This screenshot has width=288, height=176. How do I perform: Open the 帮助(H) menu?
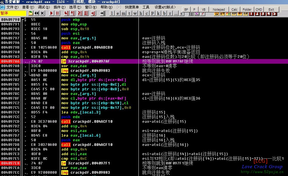(x=107, y=7)
